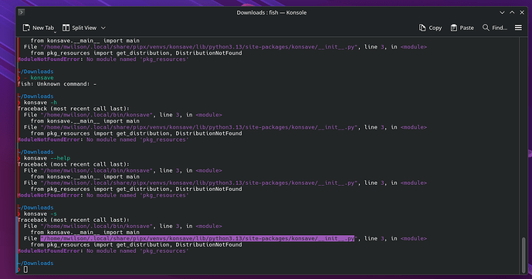Close the Konsole window
The image size is (532, 279).
pyautogui.click(x=522, y=12)
